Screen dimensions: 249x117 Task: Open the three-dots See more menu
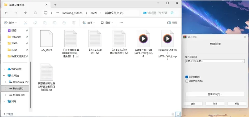click(x=121, y=23)
